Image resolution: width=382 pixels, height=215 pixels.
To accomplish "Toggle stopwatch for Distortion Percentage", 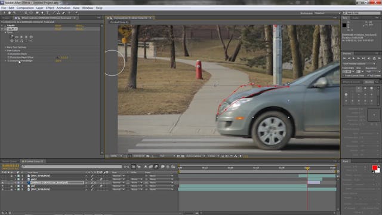I will pos(8,61).
